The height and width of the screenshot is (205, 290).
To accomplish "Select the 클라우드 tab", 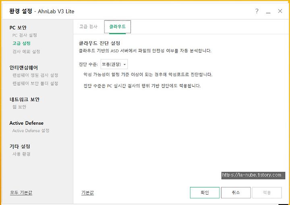I will click(118, 27).
